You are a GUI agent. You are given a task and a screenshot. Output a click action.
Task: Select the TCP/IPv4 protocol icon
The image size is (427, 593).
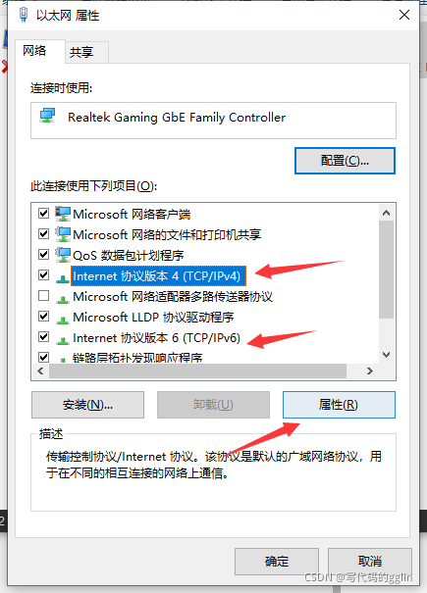(63, 278)
